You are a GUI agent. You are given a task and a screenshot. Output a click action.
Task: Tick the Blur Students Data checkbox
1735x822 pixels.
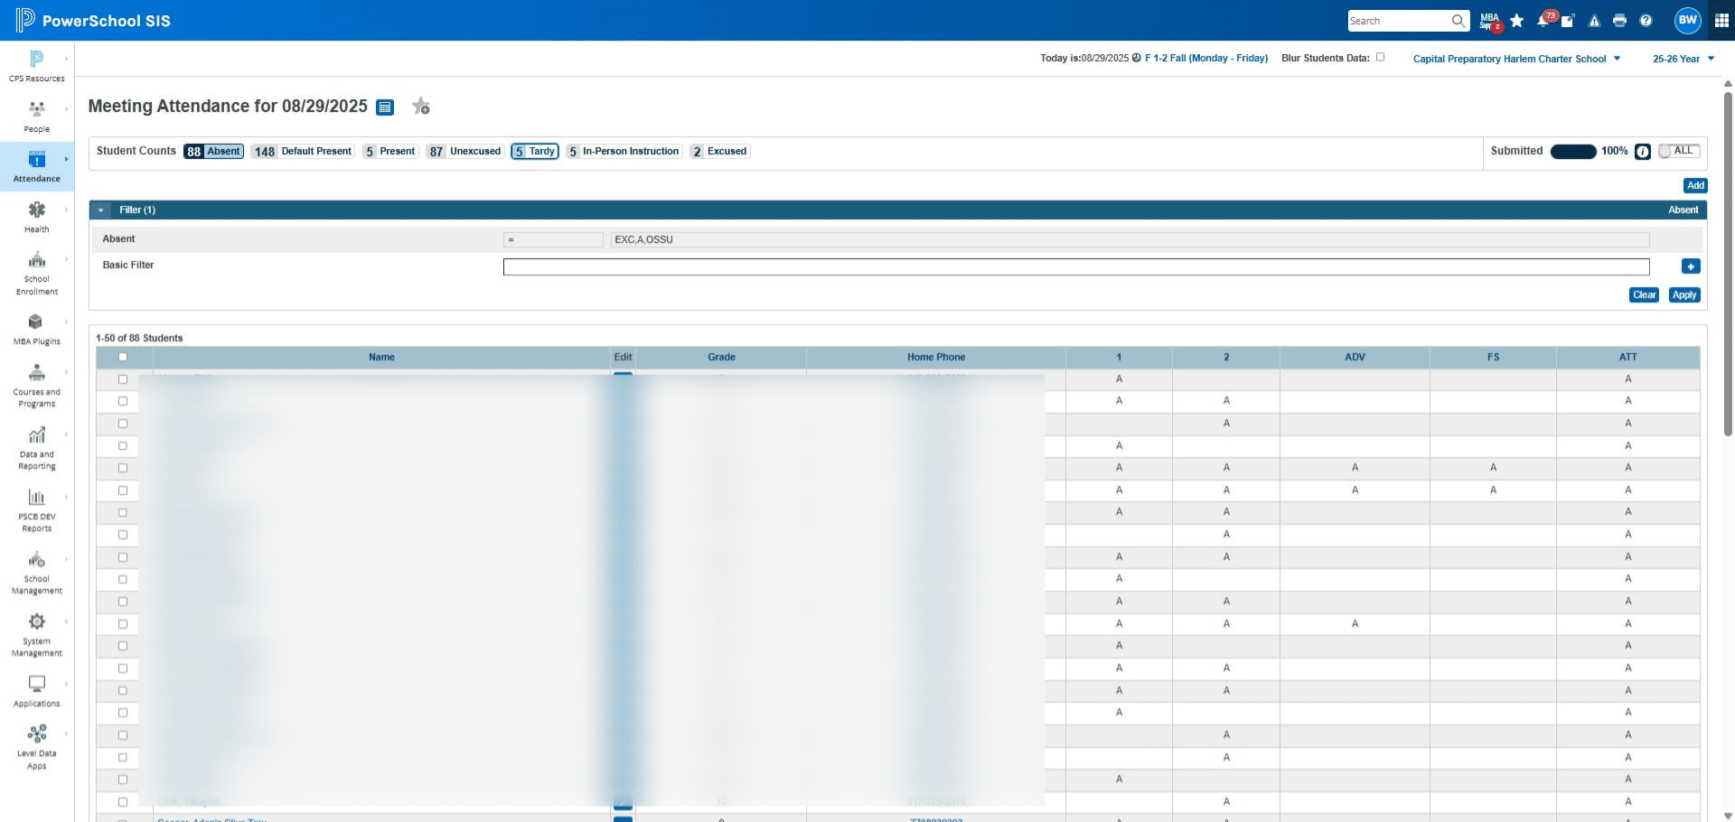pos(1380,57)
